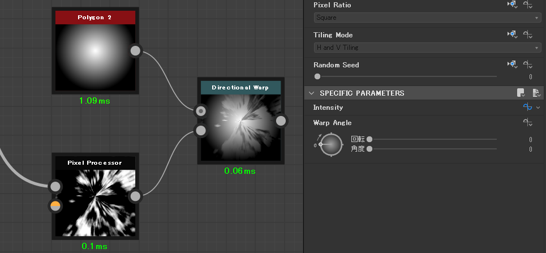The width and height of the screenshot is (546, 253).
Task: Click the Pixel Ratio function/expose icon
Action: click(x=528, y=5)
